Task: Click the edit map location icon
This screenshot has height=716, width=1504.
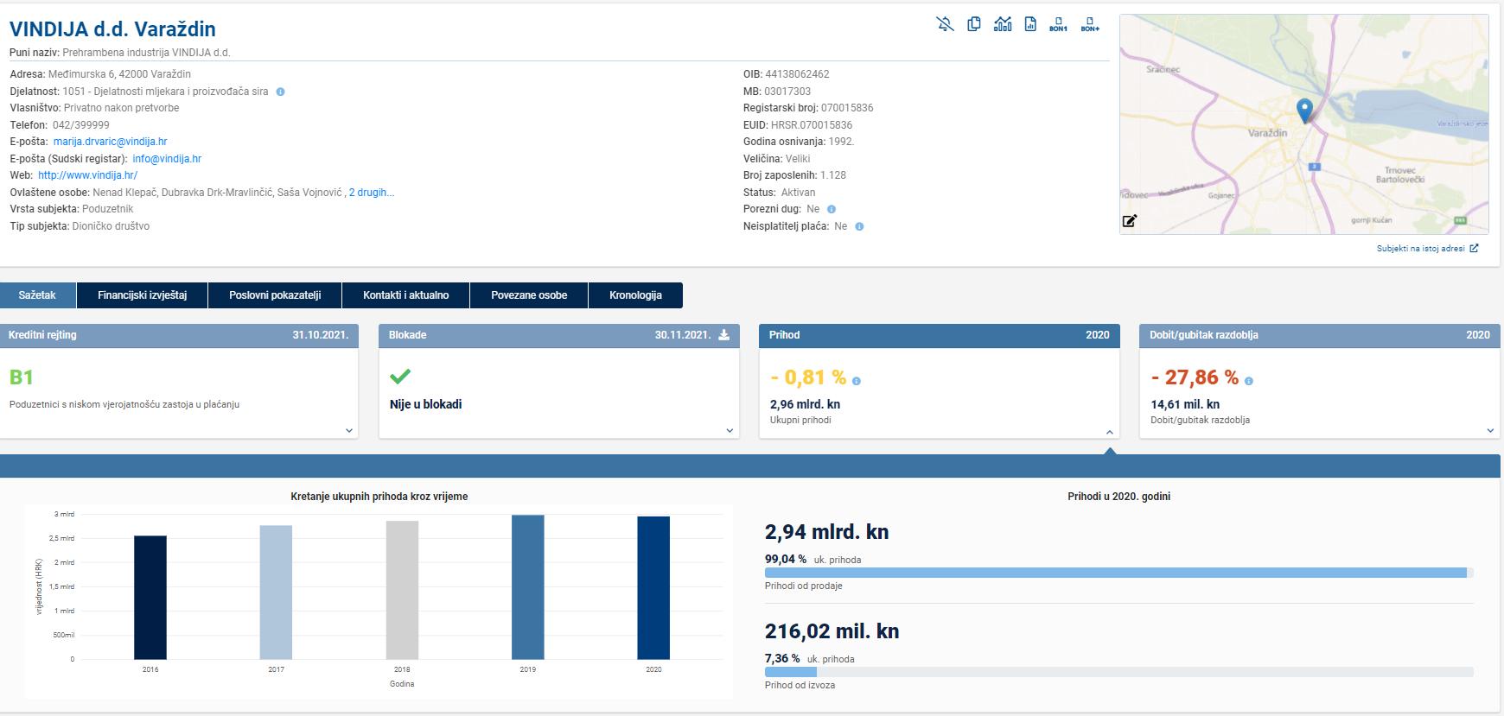Action: (x=1130, y=221)
